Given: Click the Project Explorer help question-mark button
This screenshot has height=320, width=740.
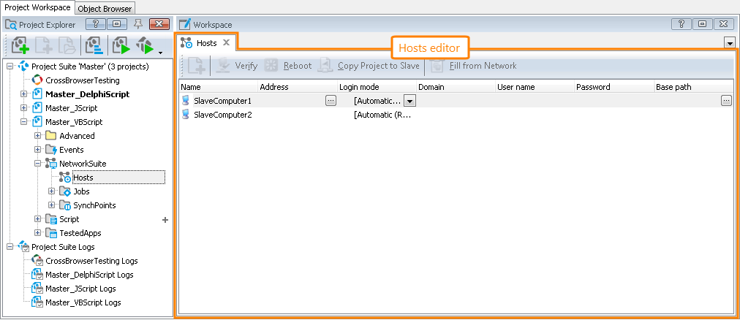Looking at the screenshot, I should [95, 25].
